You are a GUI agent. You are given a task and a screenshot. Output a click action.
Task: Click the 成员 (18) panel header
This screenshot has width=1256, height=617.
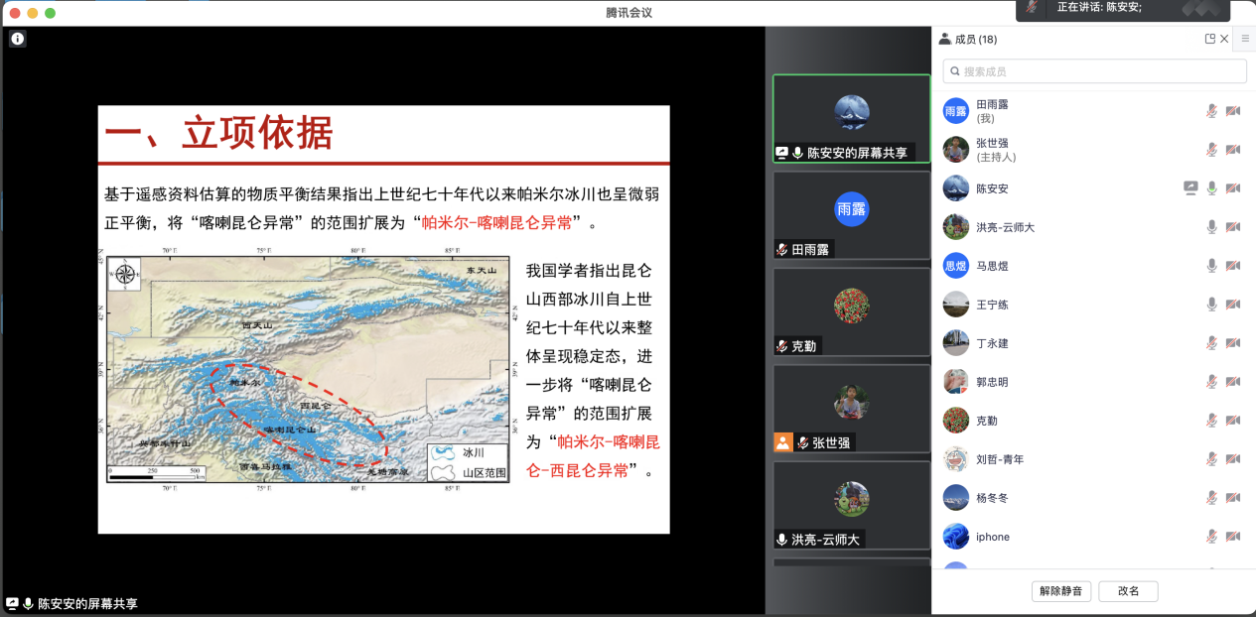(976, 39)
